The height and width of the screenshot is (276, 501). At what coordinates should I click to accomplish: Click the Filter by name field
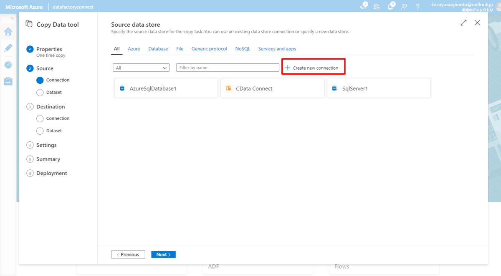coord(228,68)
